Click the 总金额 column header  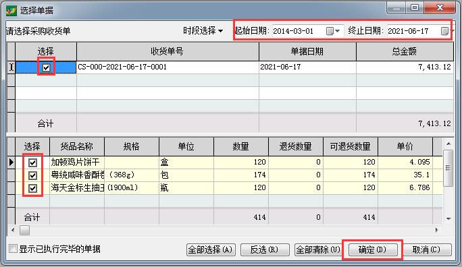tap(405, 51)
